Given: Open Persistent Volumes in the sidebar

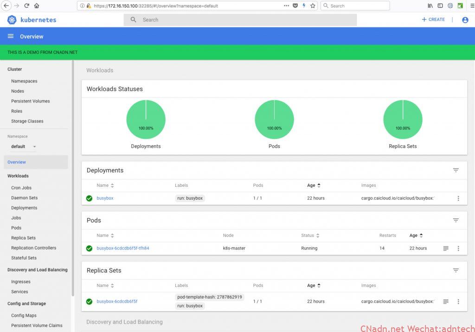Looking at the screenshot, I should click(30, 101).
